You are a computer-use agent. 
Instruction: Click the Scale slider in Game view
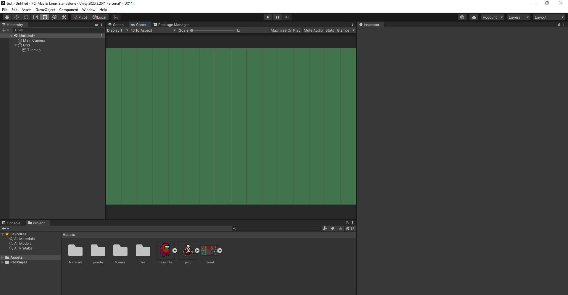tap(213, 30)
